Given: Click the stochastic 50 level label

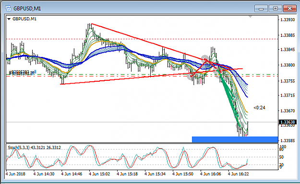Looking at the screenshot, I should [x=281, y=157].
